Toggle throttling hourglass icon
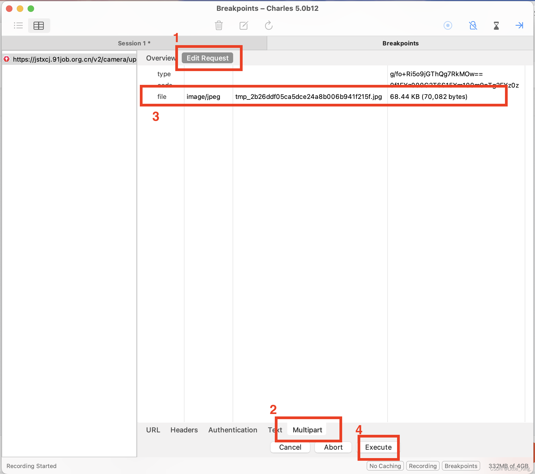The height and width of the screenshot is (474, 535). 496,26
